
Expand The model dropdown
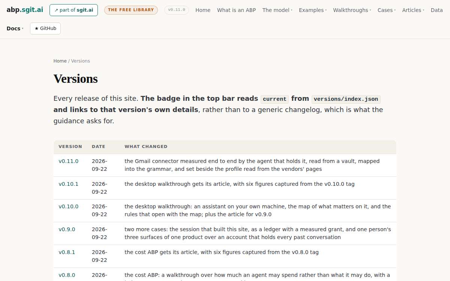click(277, 10)
